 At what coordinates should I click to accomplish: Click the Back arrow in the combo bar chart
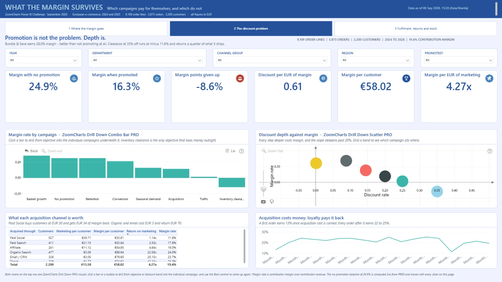tap(31, 151)
